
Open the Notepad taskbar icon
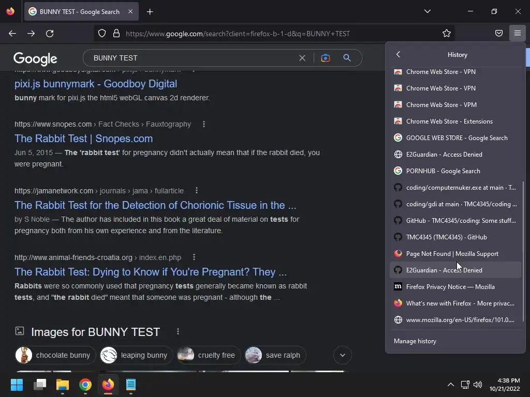tap(131, 385)
